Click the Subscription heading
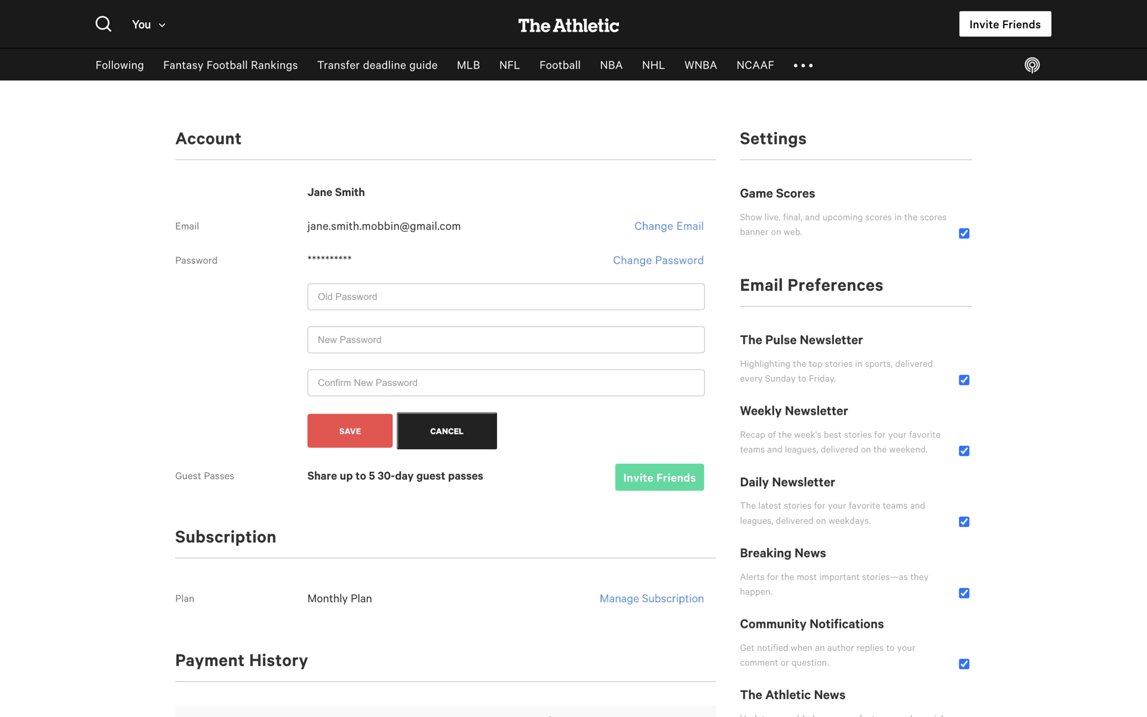 tap(225, 537)
